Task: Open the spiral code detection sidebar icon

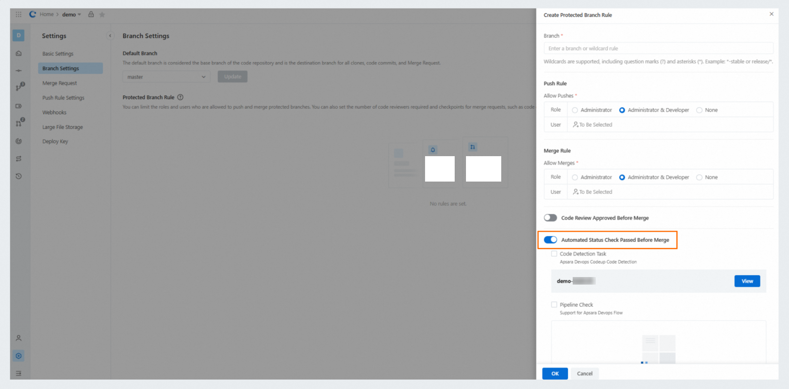Action: [19, 141]
